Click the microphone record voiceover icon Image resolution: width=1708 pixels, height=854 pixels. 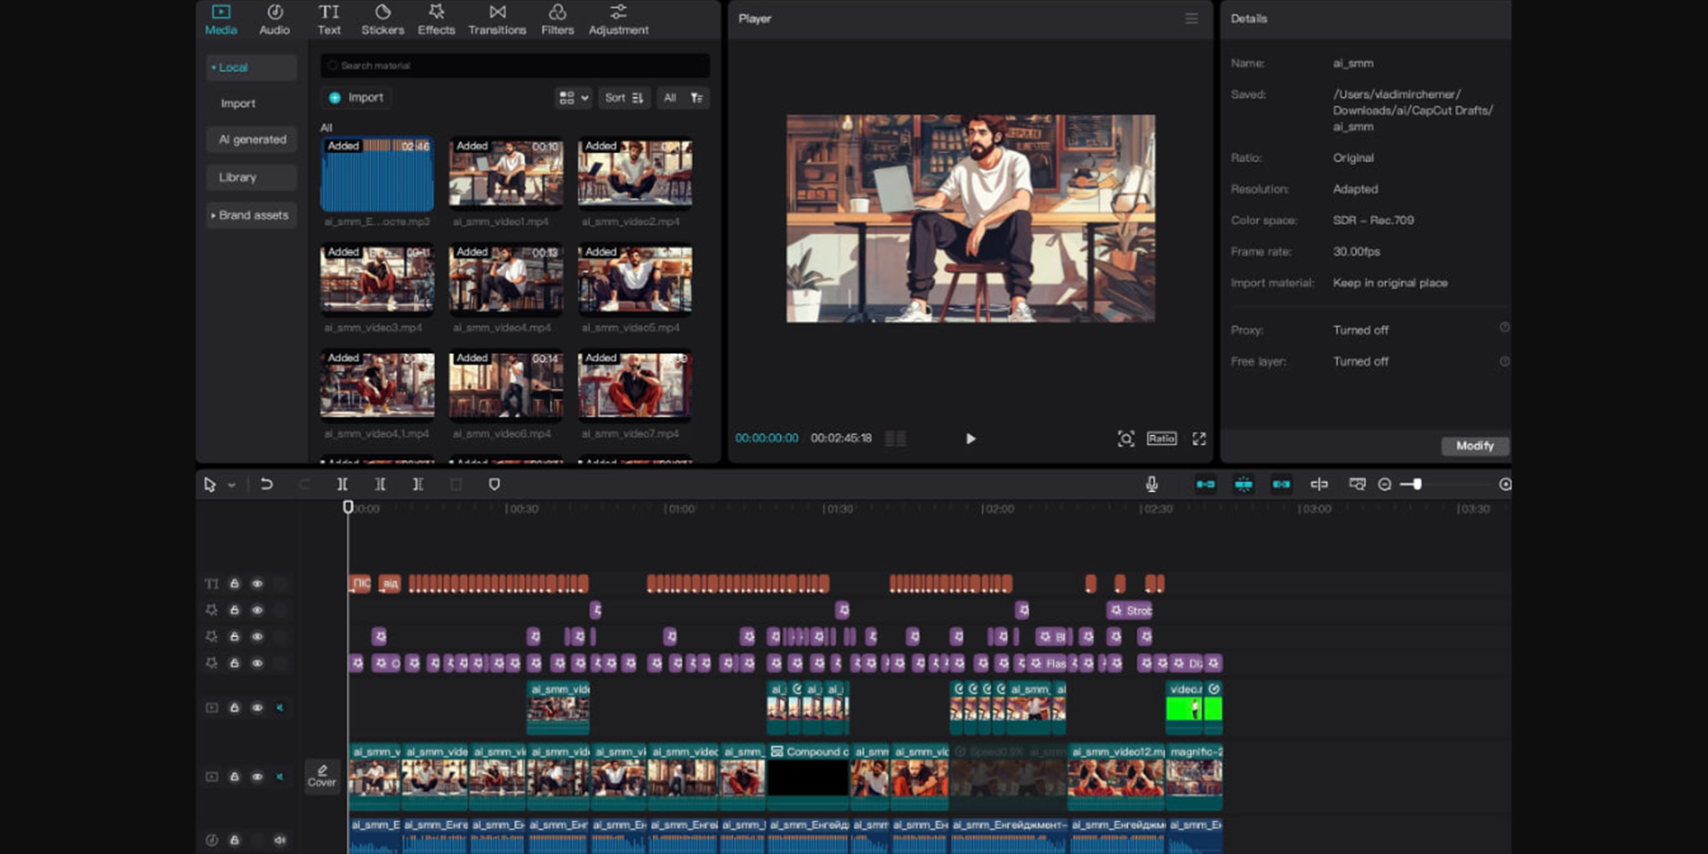pos(1151,484)
